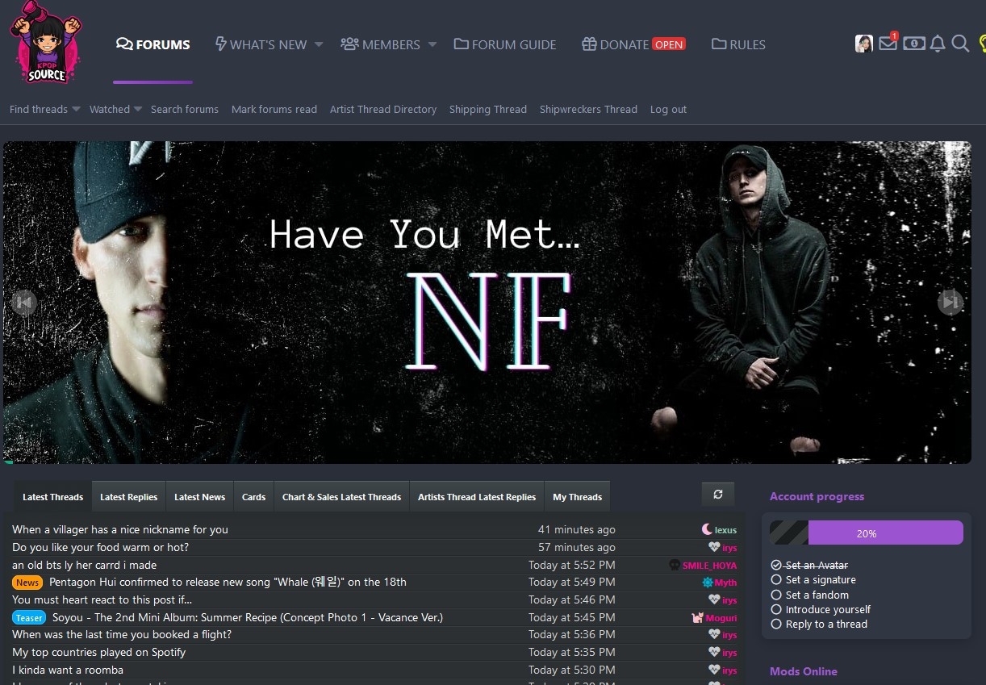Toggle the lightbulb theme icon

[x=981, y=44]
